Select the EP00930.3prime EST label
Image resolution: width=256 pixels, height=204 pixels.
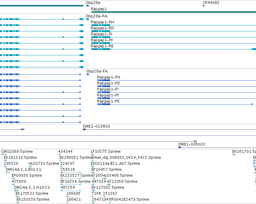click(27, 176)
